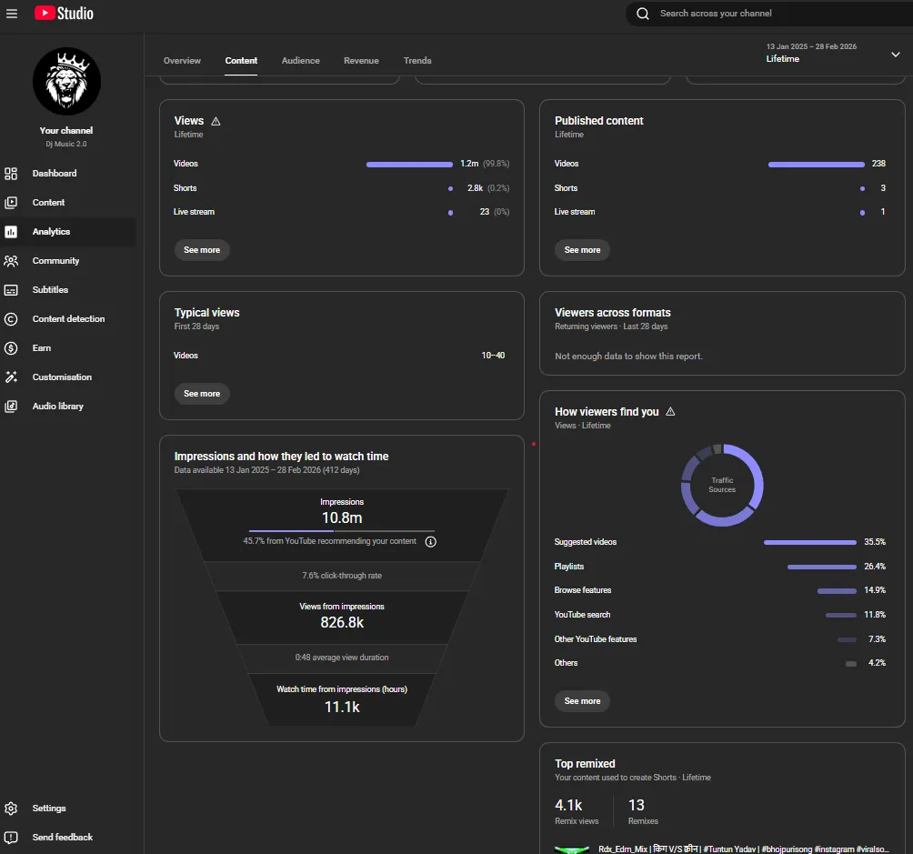Screen dimensions: 913x854
Task: Click the YouTube Studio logo
Action: [x=64, y=14]
